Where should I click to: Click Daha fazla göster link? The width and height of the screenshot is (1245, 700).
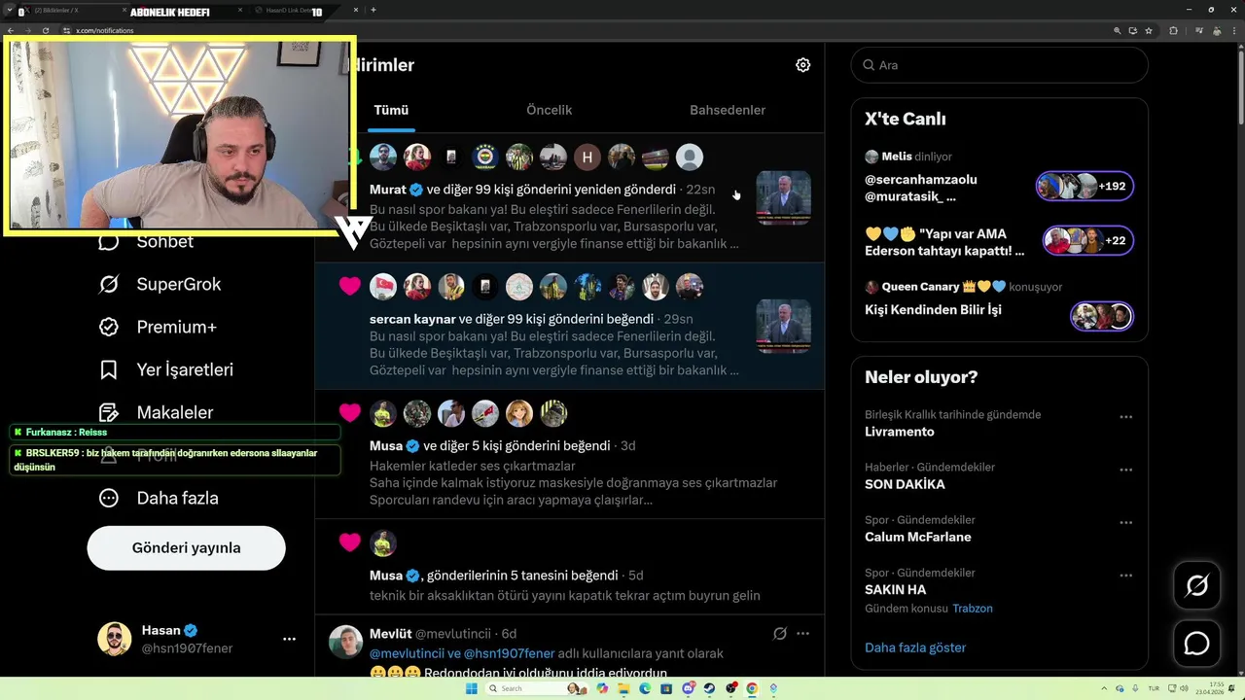(x=915, y=647)
